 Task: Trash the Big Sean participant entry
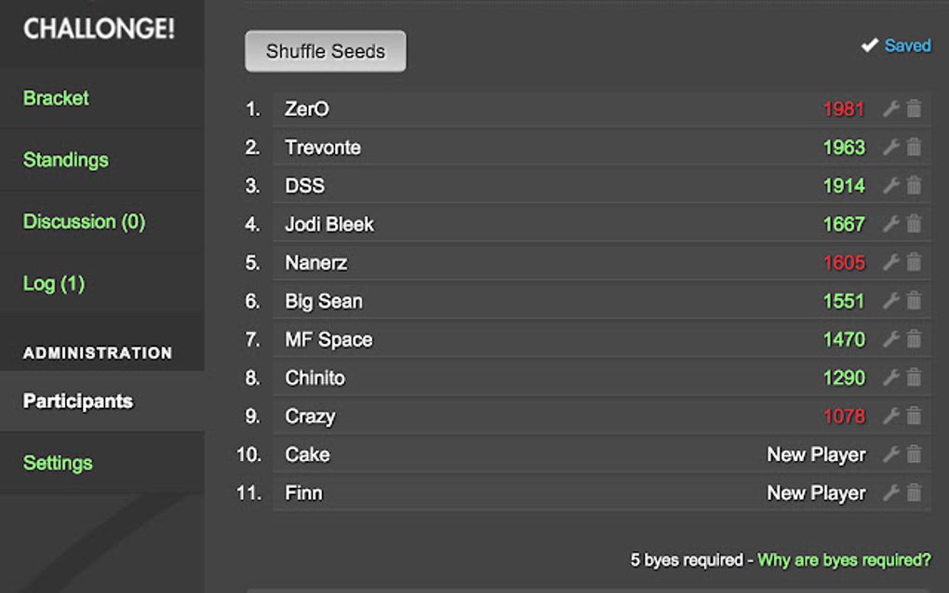(x=914, y=301)
